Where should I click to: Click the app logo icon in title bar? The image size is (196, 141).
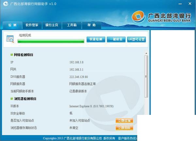tap(5, 4)
